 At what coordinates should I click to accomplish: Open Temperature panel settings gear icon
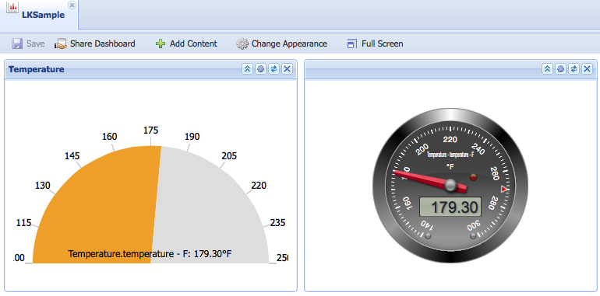[260, 69]
